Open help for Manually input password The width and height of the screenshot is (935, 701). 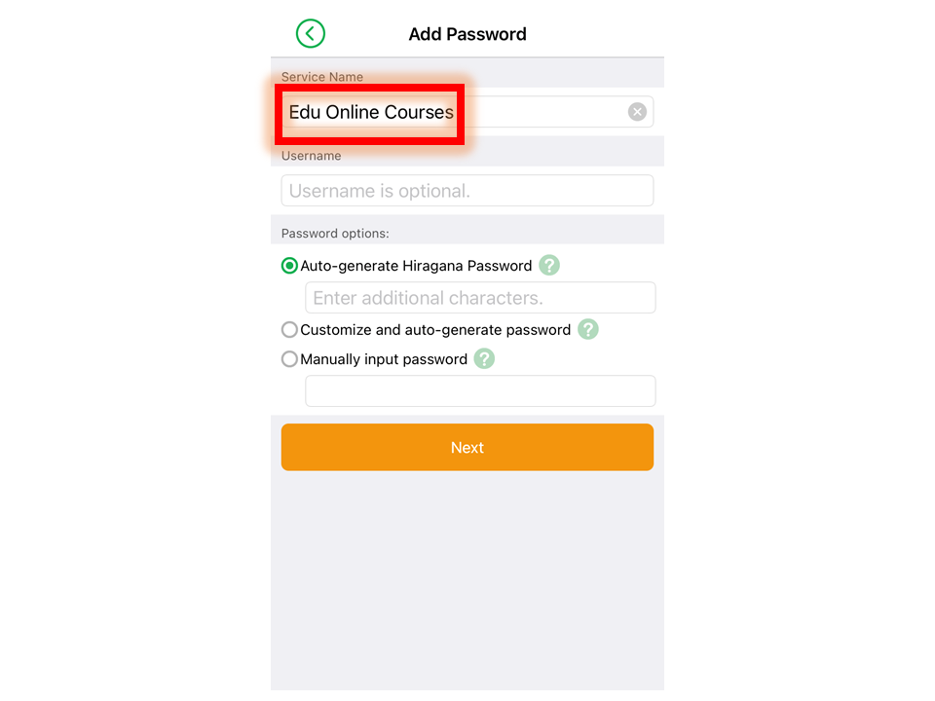tap(484, 359)
